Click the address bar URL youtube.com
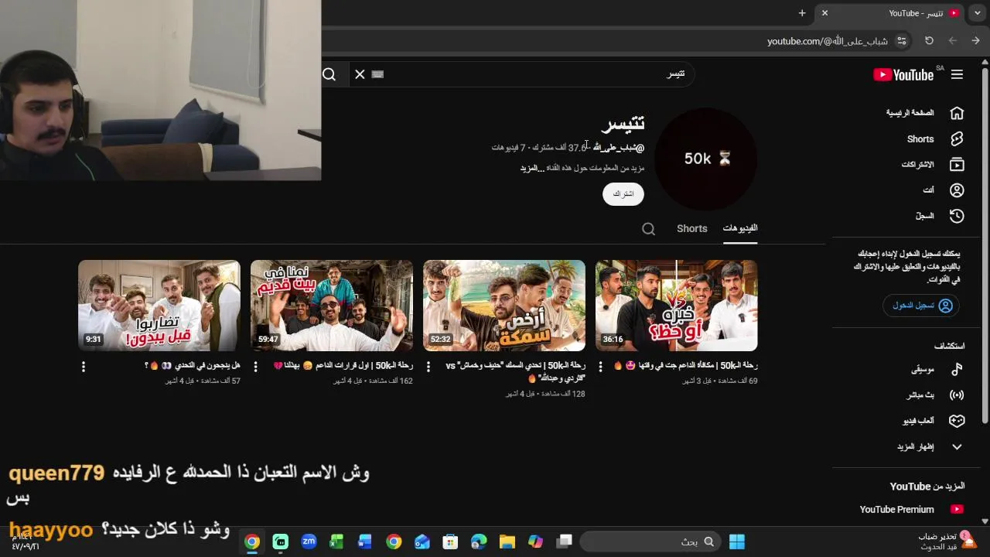Screen dimensions: 990x557 pos(827,41)
